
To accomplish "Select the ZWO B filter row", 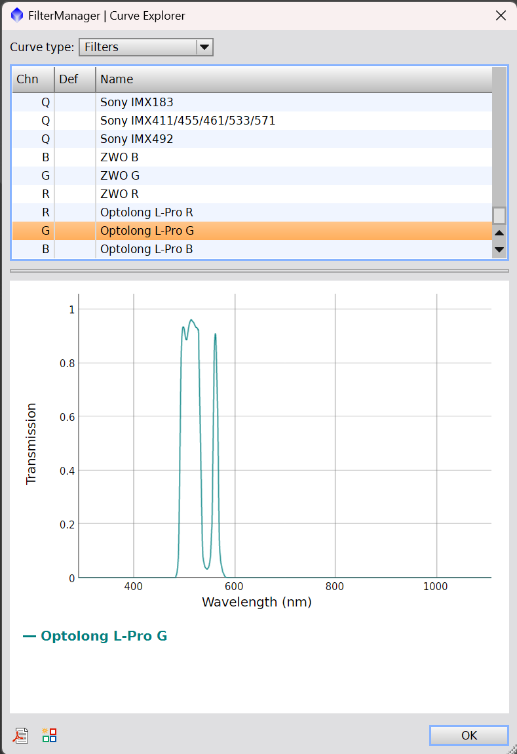I will [252, 157].
